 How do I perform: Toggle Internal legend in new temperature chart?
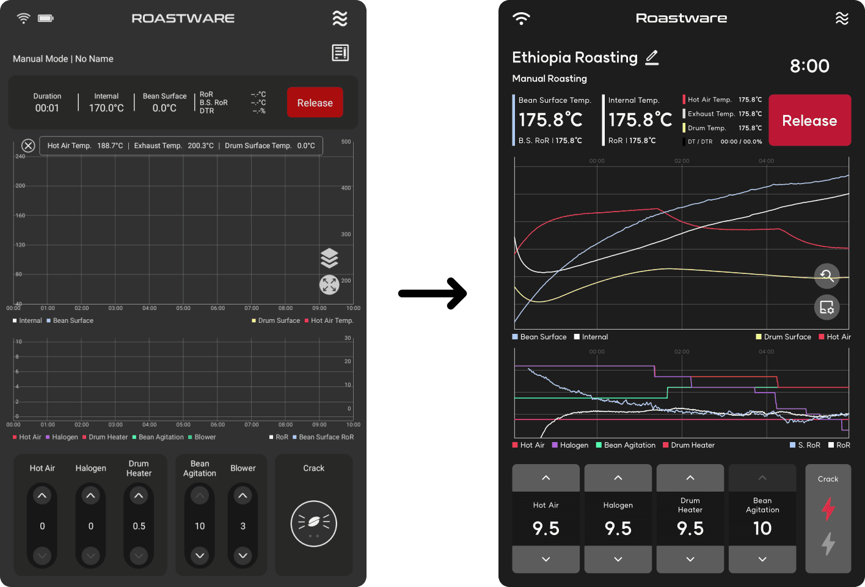[x=591, y=337]
